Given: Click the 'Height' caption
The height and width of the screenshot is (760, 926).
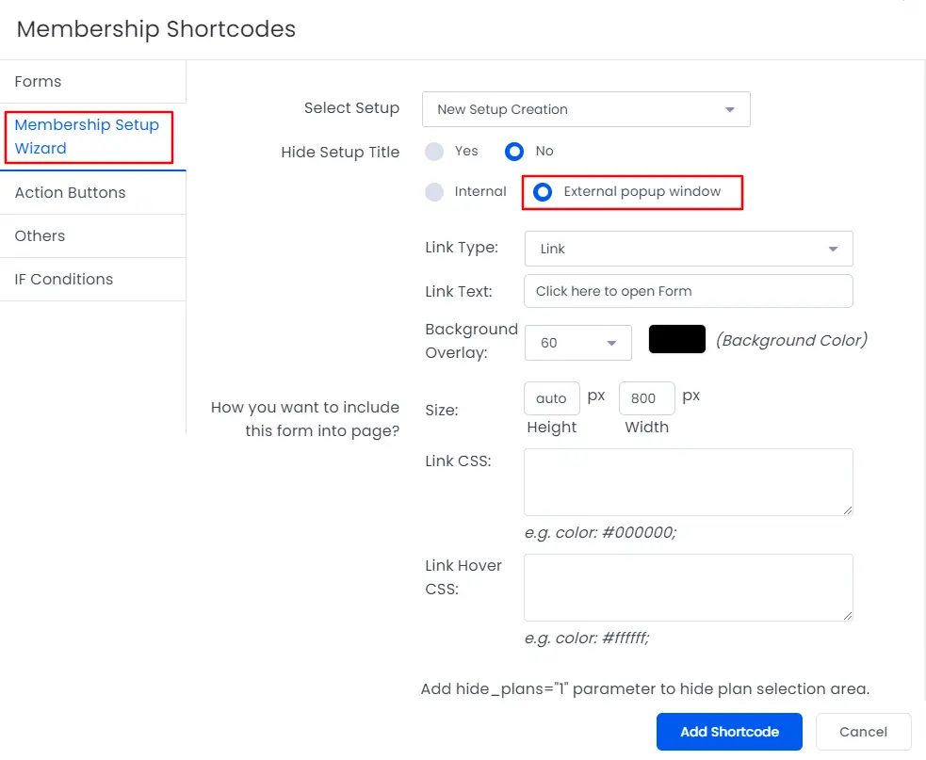Looking at the screenshot, I should [x=552, y=428].
